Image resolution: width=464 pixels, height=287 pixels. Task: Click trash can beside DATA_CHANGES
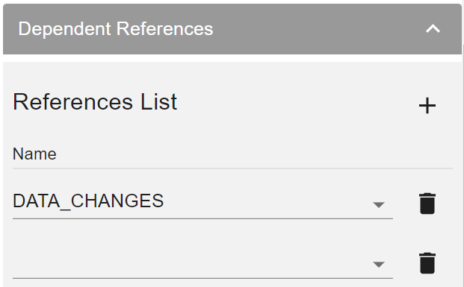click(x=427, y=204)
